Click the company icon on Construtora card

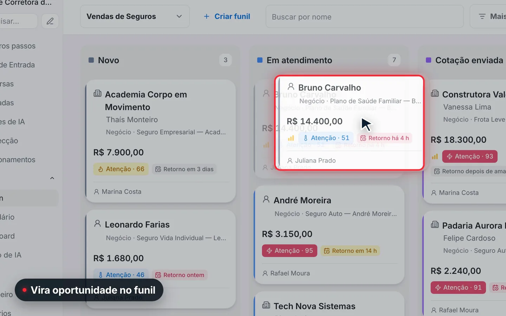[x=435, y=93]
